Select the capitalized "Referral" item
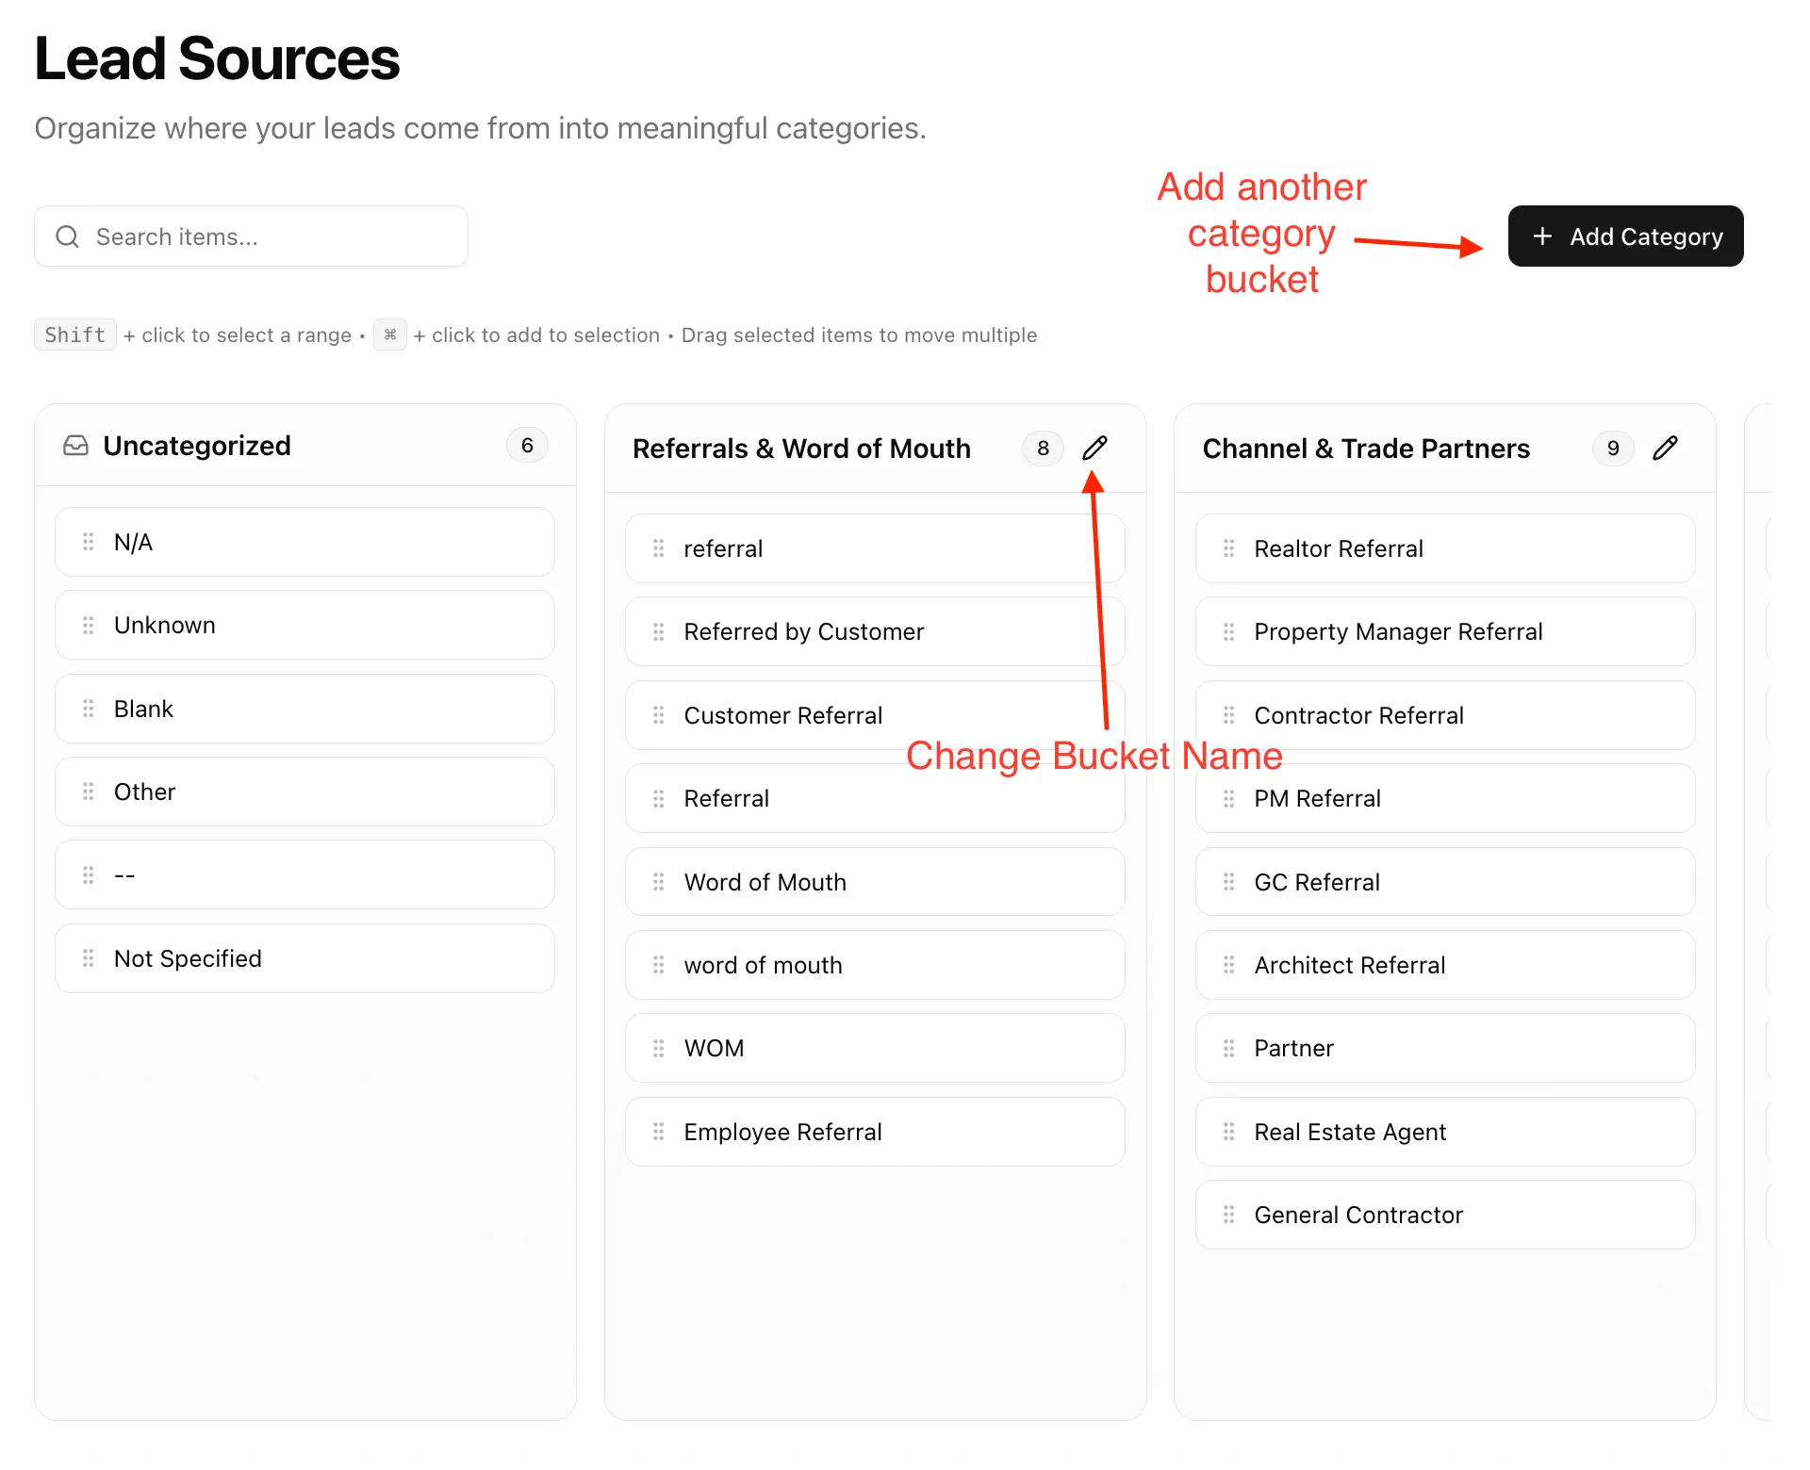1810x1470 pixels. [875, 798]
